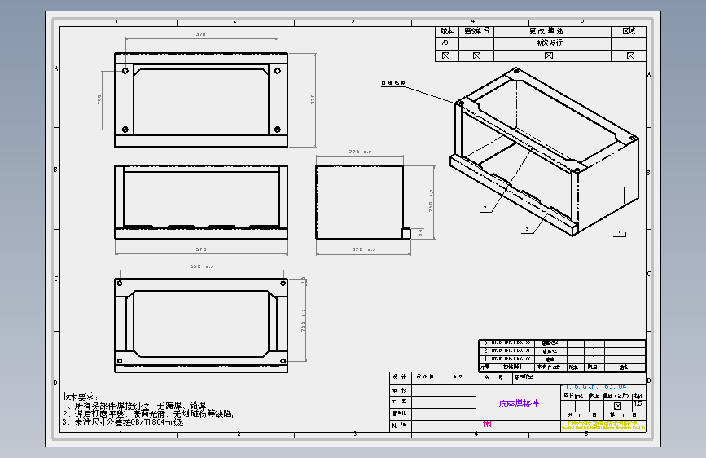Screen dimensions: 706x458
Task: Click the height dimension right of side view
Action: coord(431,201)
